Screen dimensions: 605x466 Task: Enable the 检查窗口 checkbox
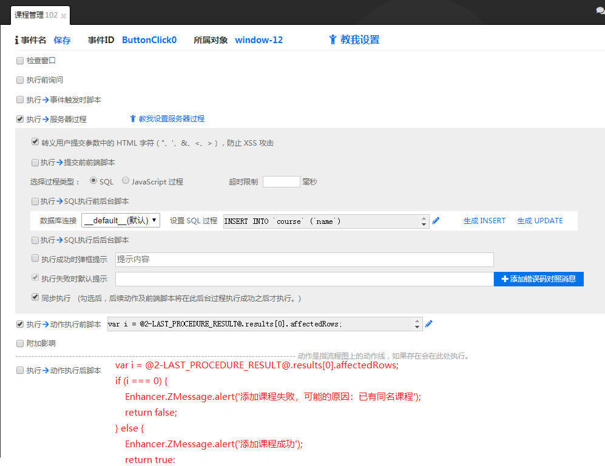20,61
